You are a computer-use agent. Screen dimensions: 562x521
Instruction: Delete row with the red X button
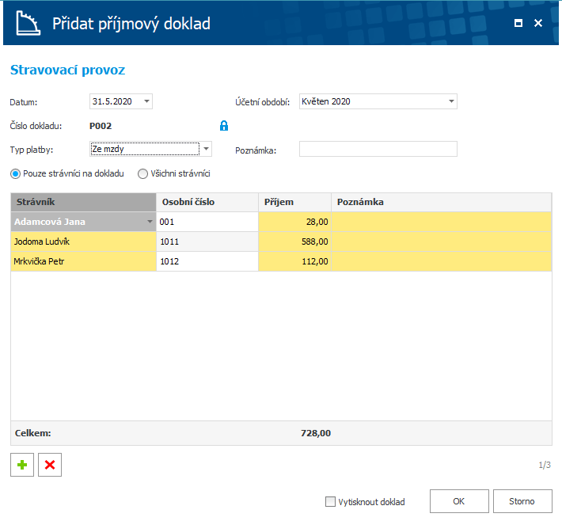(50, 465)
